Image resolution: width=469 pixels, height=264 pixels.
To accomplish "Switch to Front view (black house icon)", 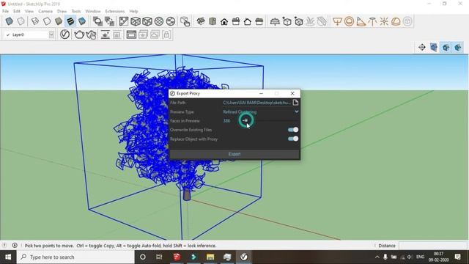I will [224, 21].
